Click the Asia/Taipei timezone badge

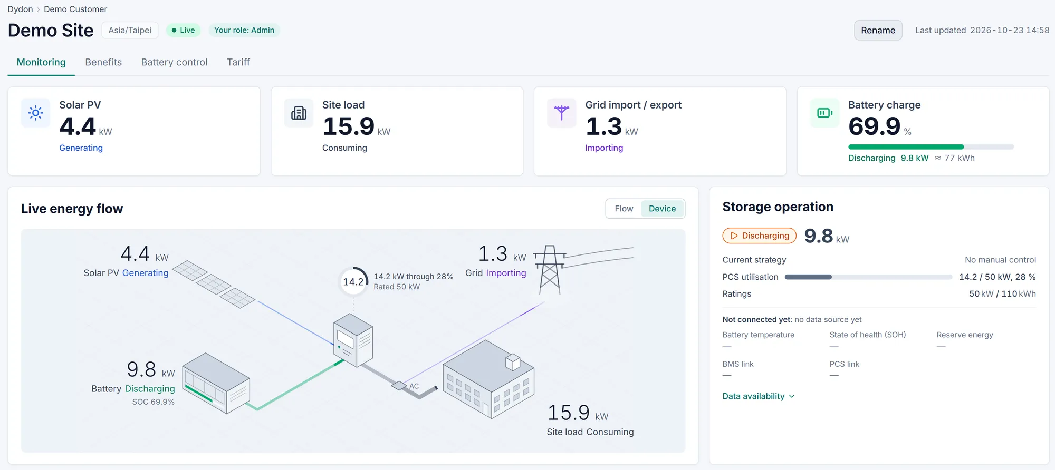click(130, 30)
